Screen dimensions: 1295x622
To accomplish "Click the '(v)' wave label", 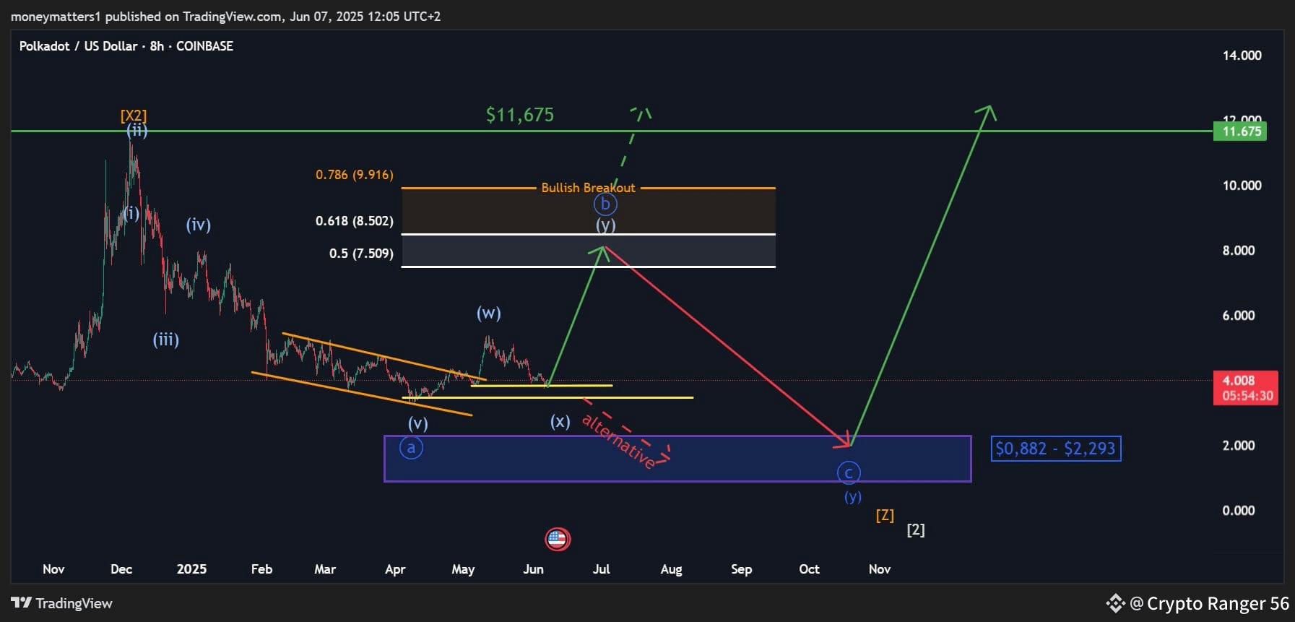I will (418, 423).
